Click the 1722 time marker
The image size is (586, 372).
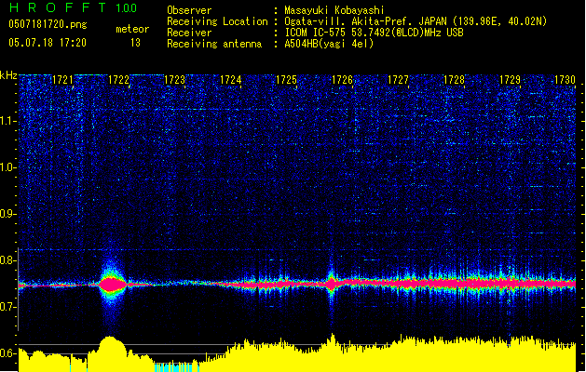click(118, 80)
